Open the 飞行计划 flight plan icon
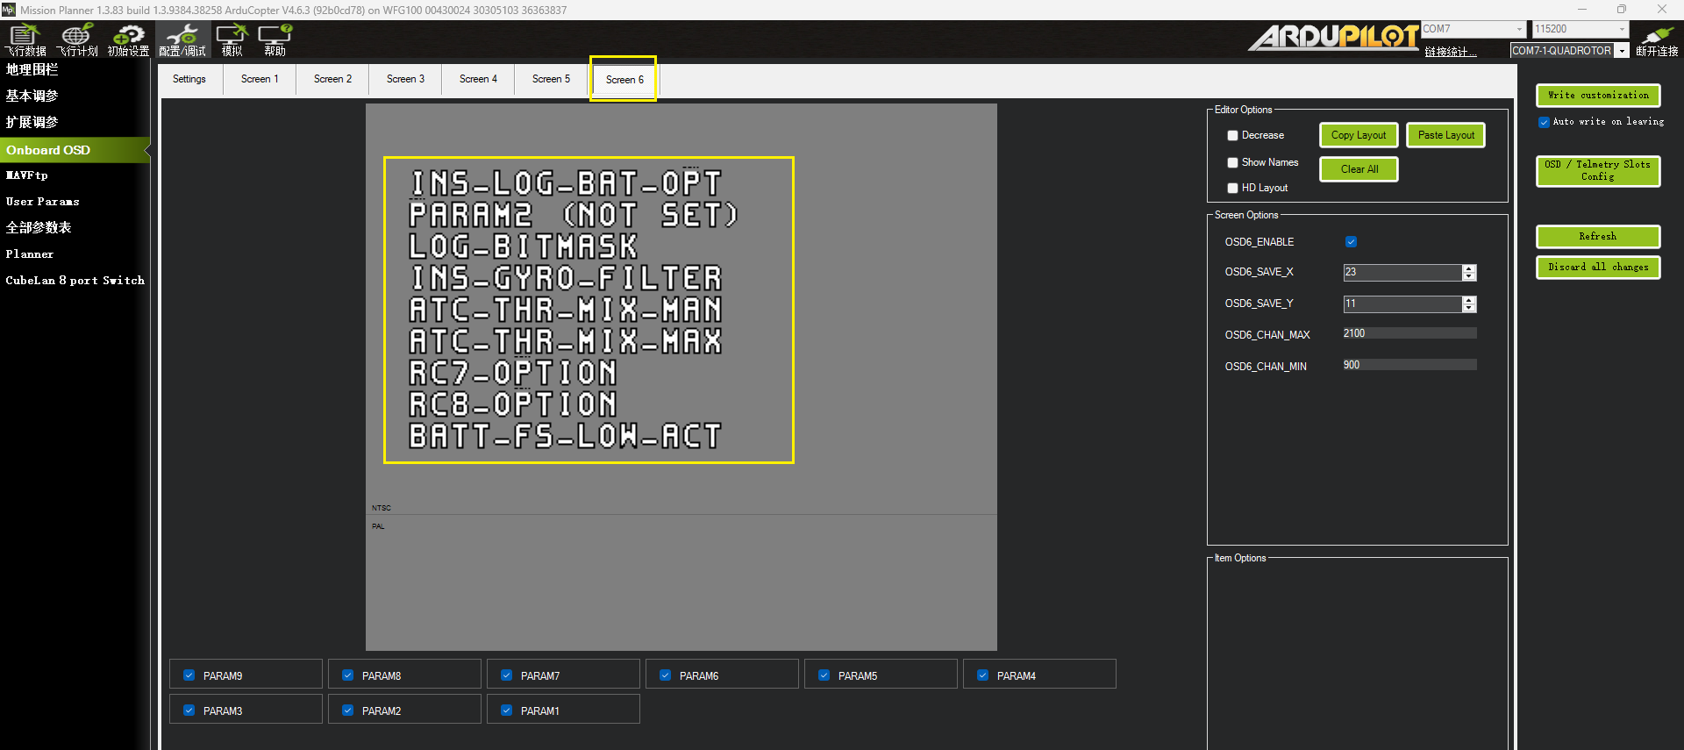Image resolution: width=1684 pixels, height=750 pixels. [x=77, y=40]
